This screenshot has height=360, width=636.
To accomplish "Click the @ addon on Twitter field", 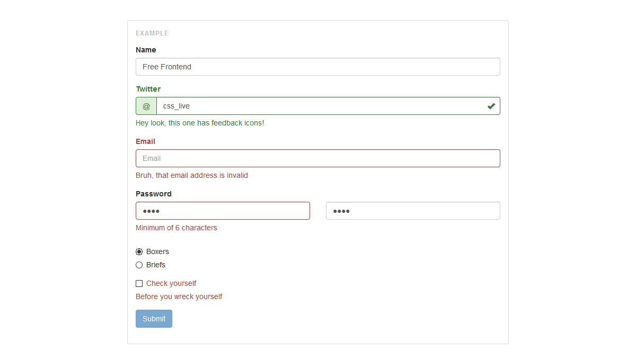I will [x=146, y=106].
